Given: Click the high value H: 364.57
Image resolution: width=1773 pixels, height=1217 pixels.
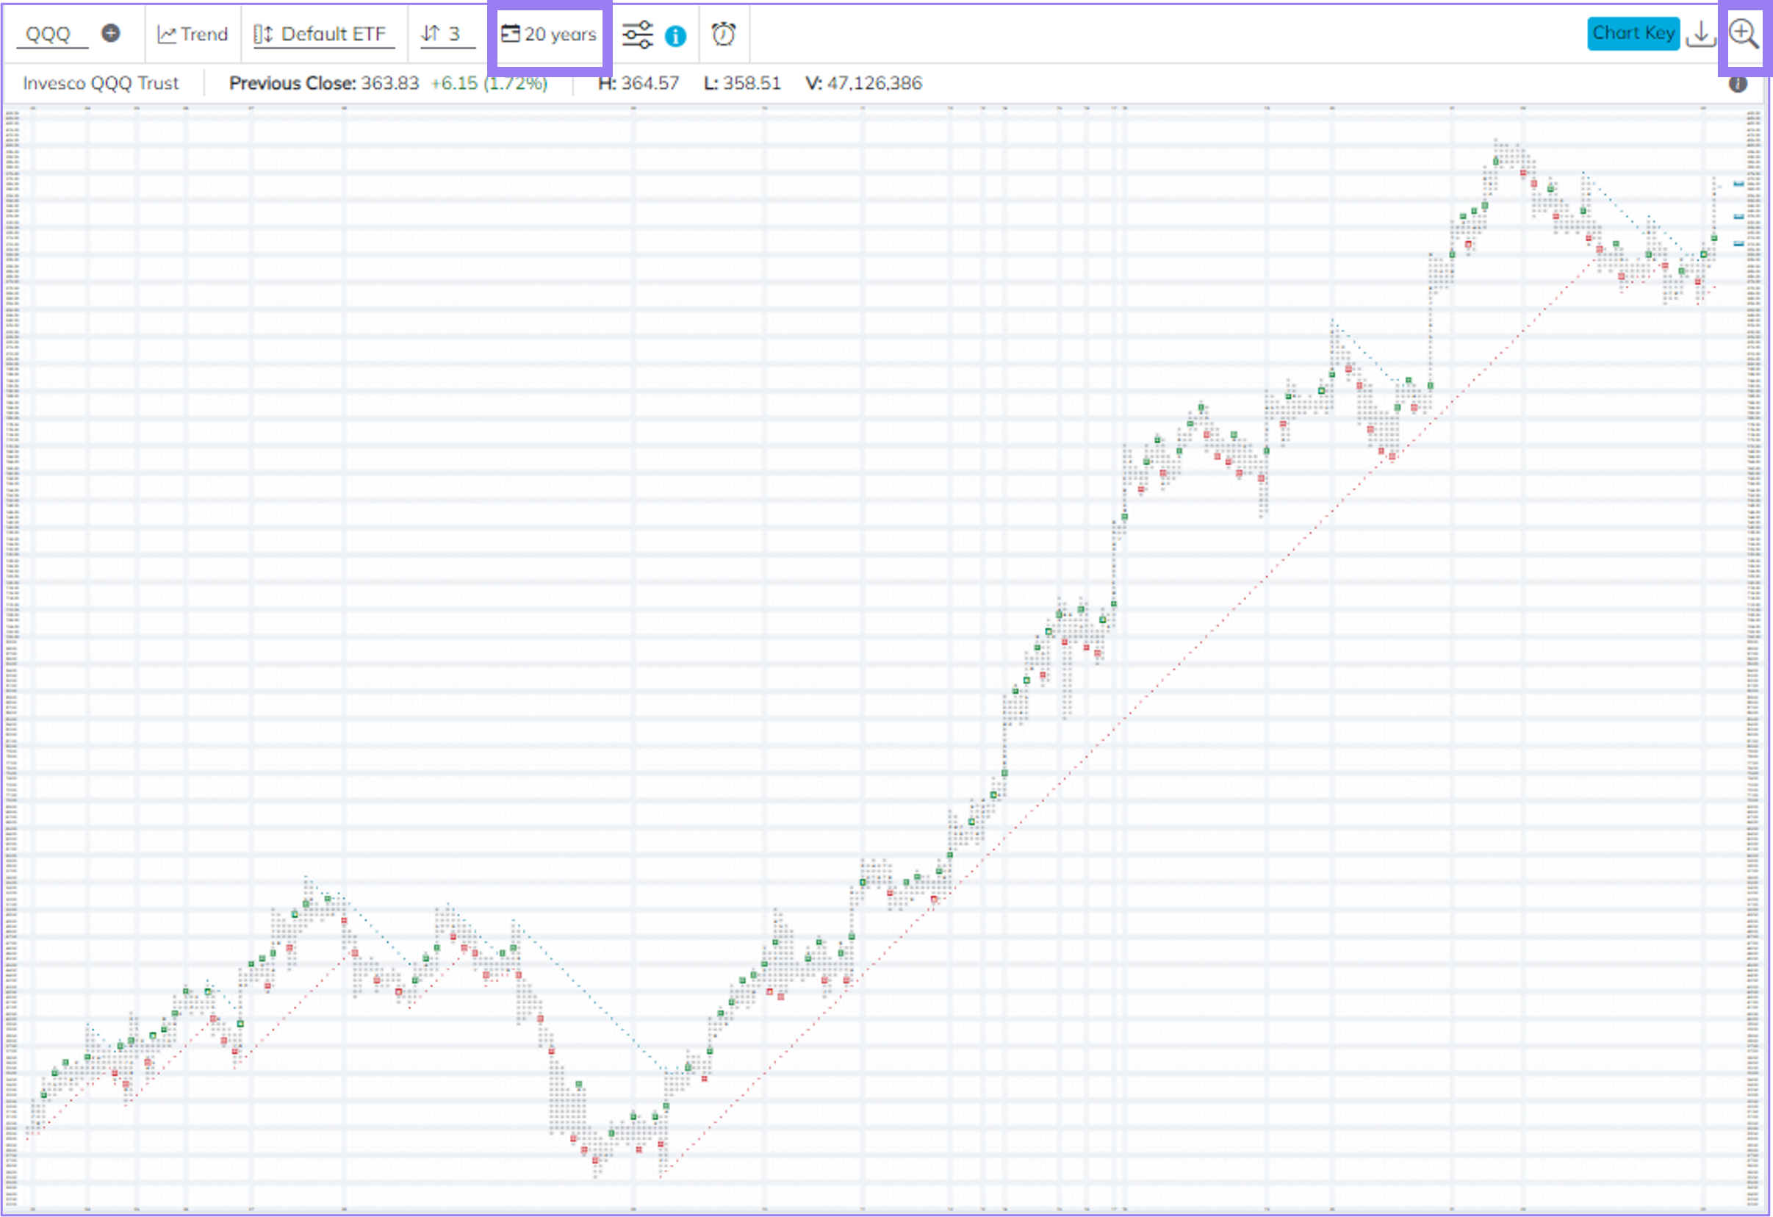Looking at the screenshot, I should 638,83.
